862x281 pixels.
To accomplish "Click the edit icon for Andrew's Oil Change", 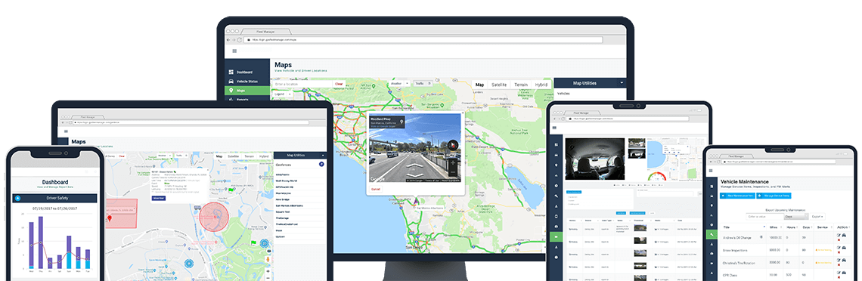I will coord(839,235).
